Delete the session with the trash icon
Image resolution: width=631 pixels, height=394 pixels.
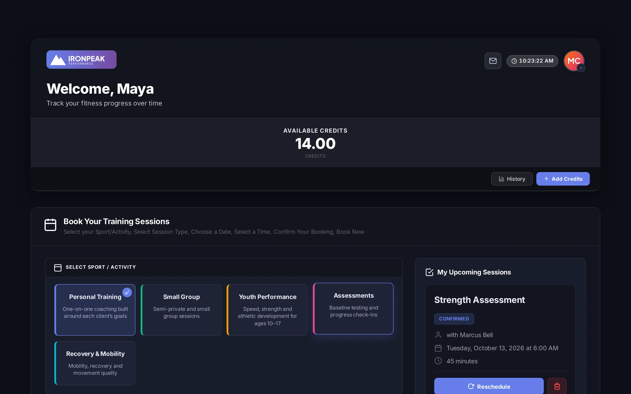[557, 386]
